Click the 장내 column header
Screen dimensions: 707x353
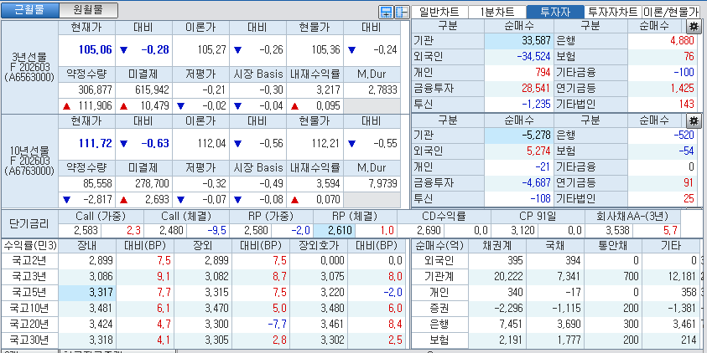[x=86, y=246]
